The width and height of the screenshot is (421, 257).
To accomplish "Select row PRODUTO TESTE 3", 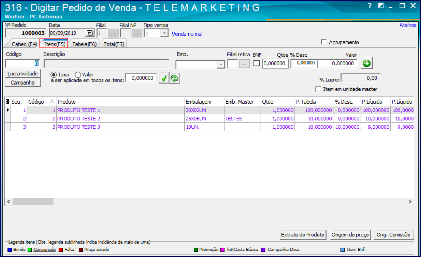I will point(209,127).
